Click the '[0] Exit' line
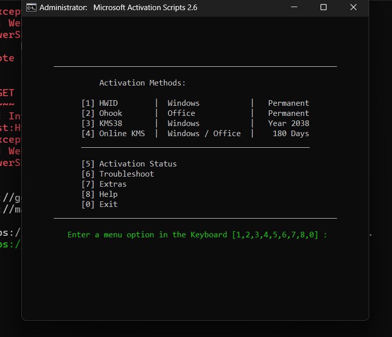 [99, 204]
